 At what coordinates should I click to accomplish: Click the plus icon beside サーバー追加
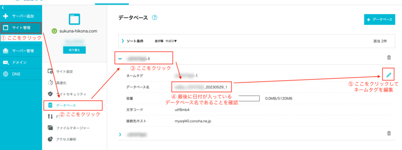(5, 16)
